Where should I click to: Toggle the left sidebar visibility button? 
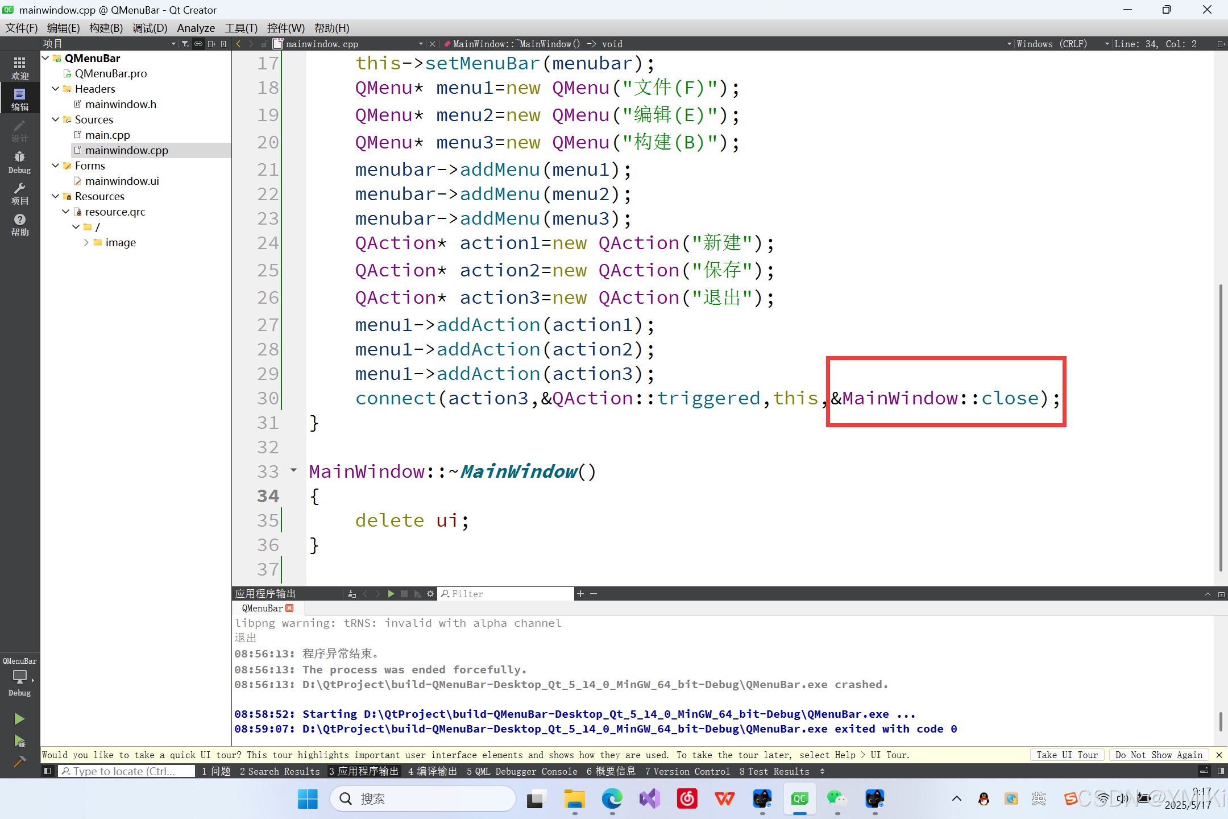point(48,771)
